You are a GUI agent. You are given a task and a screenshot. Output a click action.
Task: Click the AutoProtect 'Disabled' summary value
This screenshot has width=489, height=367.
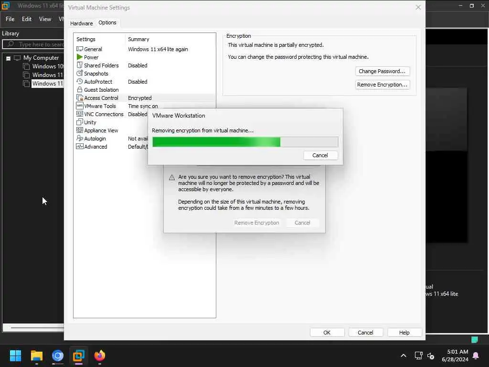pyautogui.click(x=138, y=82)
